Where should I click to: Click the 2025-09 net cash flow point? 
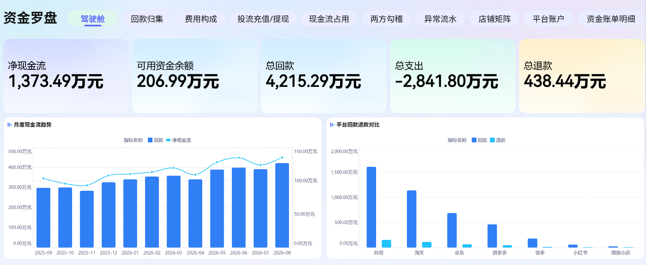(x=43, y=178)
